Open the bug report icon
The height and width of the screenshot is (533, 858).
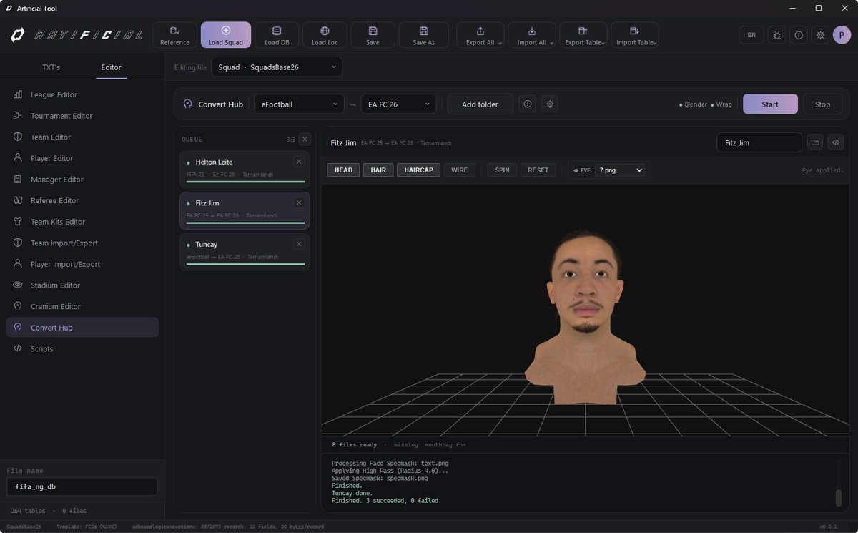(777, 35)
